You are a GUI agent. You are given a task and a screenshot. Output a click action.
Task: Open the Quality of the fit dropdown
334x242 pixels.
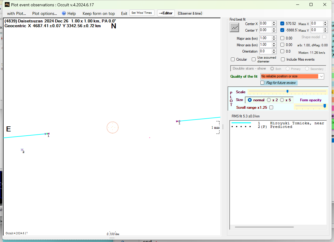[x=321, y=76]
